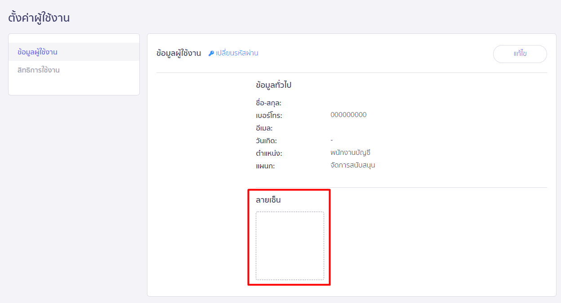The image size is (561, 303).
Task: Click the phone number 000000000
Action: coord(348,115)
